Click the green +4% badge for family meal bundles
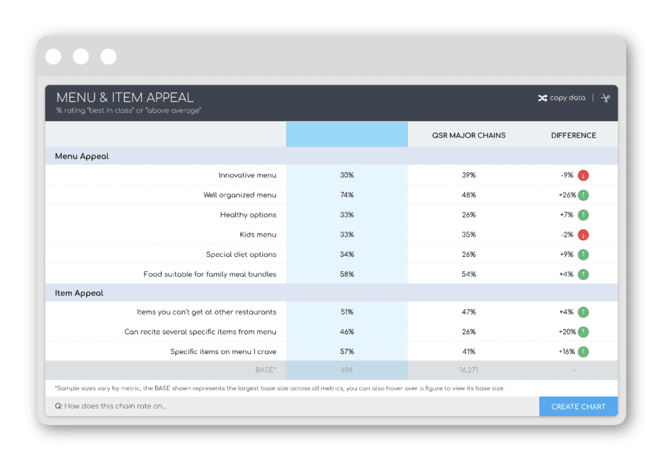 (x=583, y=274)
